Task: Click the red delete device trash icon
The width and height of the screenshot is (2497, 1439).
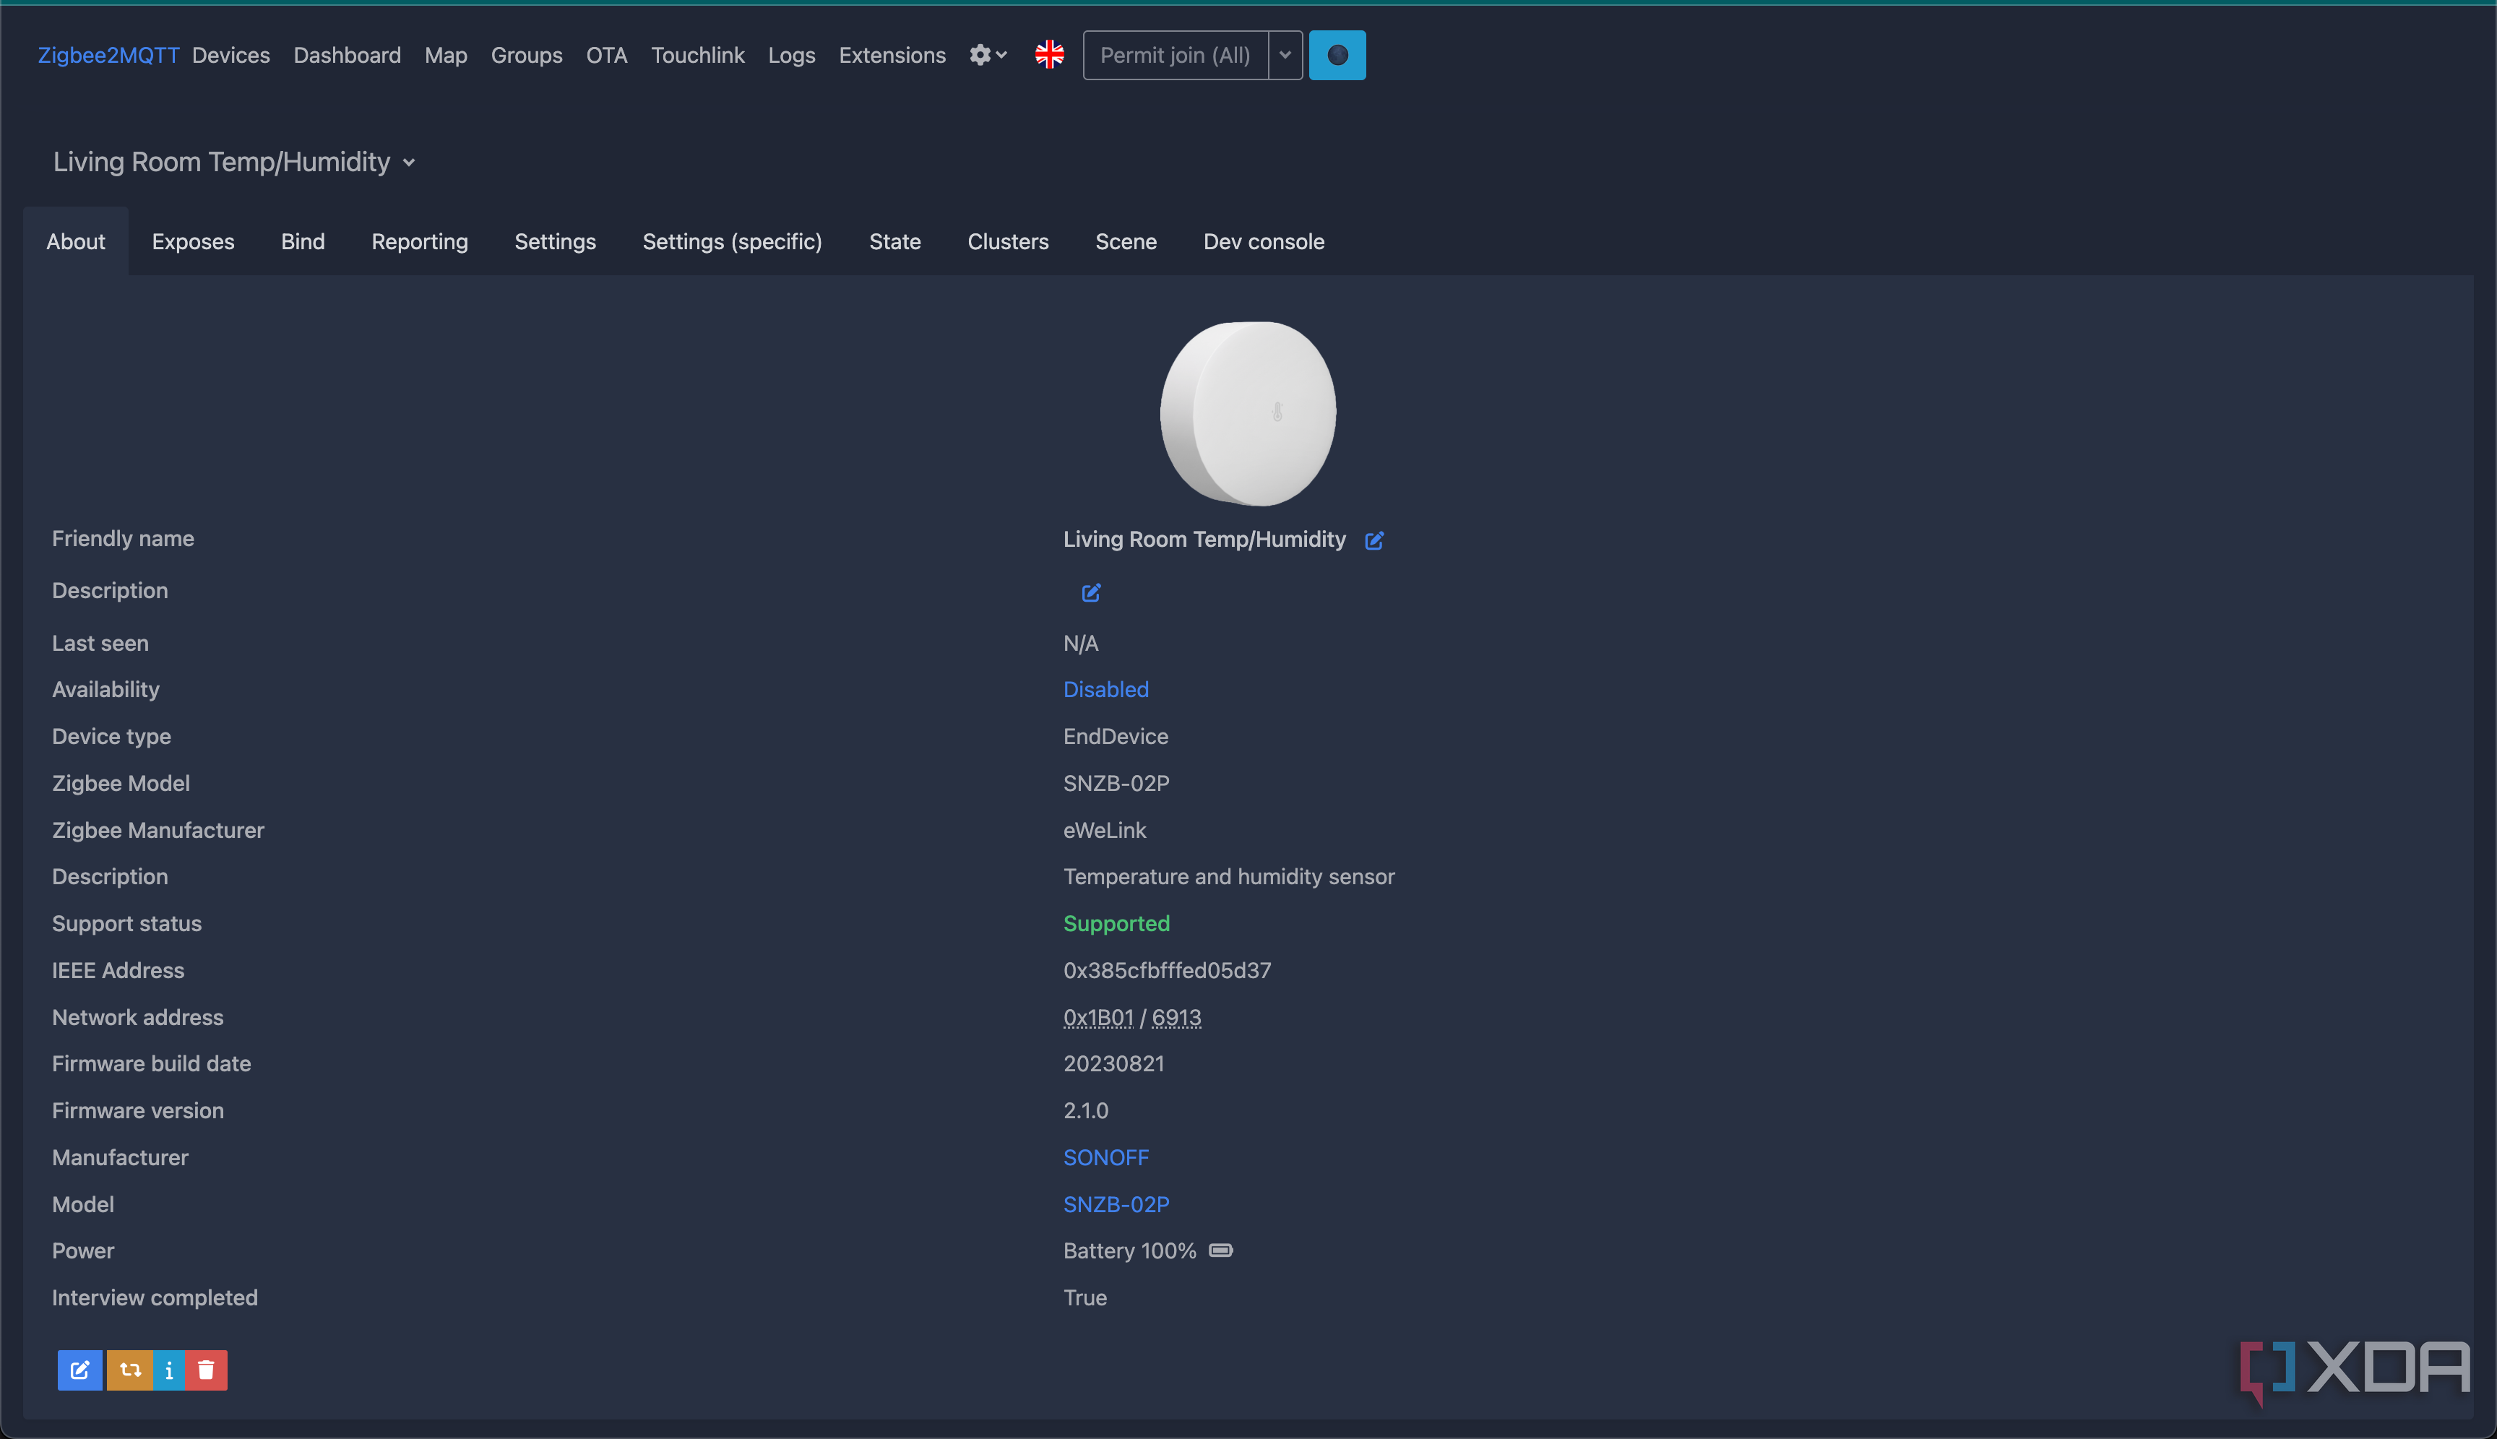Action: (206, 1370)
